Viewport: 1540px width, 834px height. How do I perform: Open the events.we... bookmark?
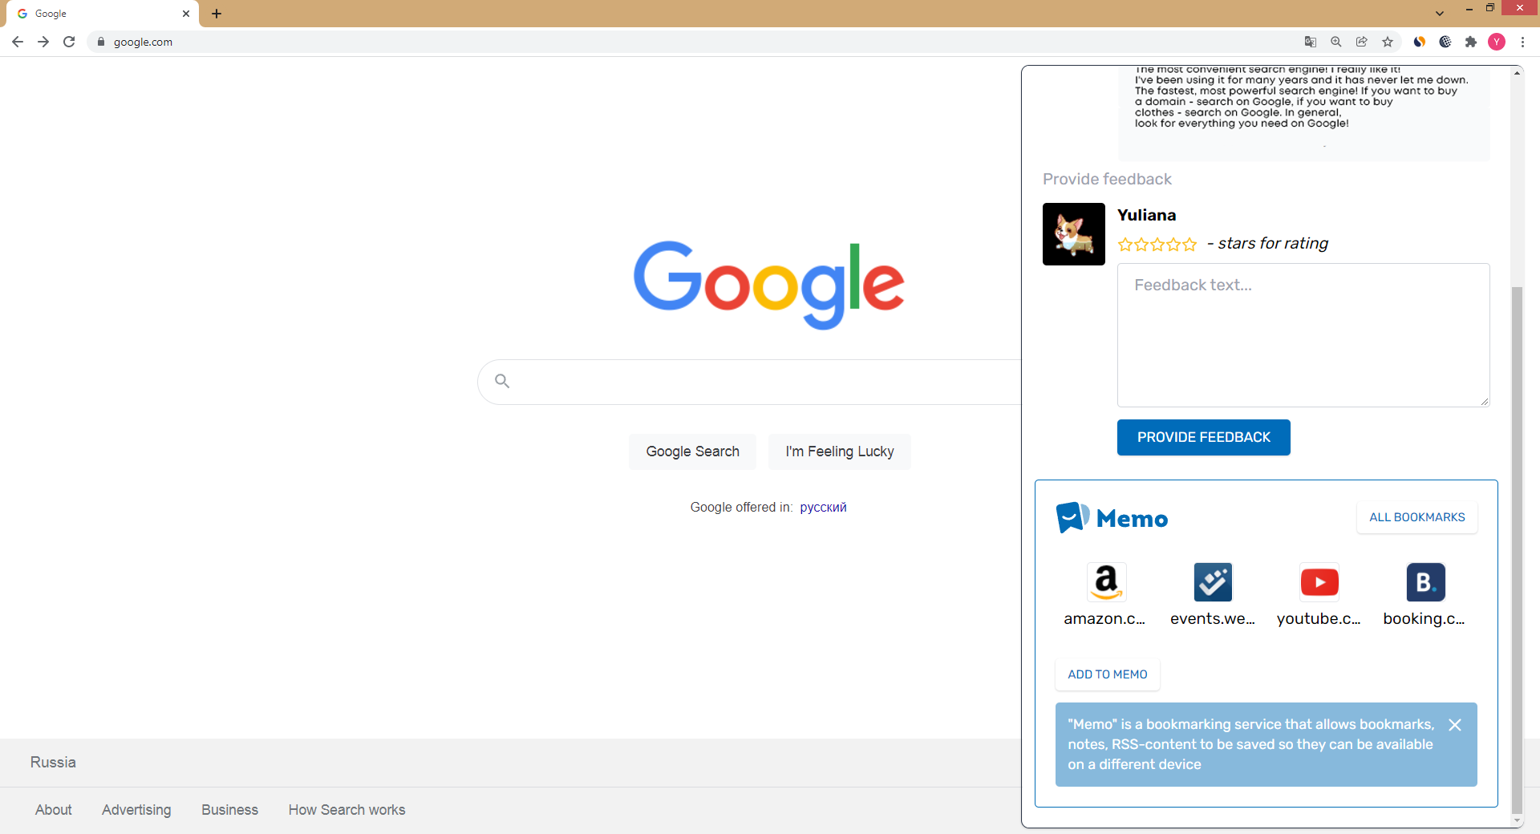coord(1213,594)
